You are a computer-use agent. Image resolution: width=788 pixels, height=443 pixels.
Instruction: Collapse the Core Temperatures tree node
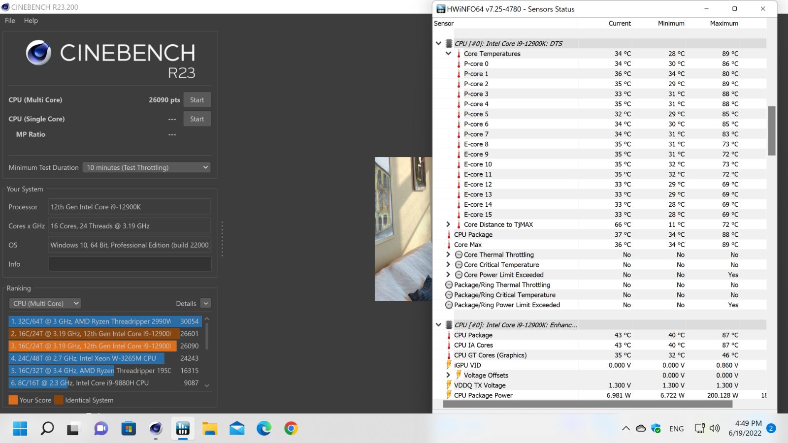point(448,53)
